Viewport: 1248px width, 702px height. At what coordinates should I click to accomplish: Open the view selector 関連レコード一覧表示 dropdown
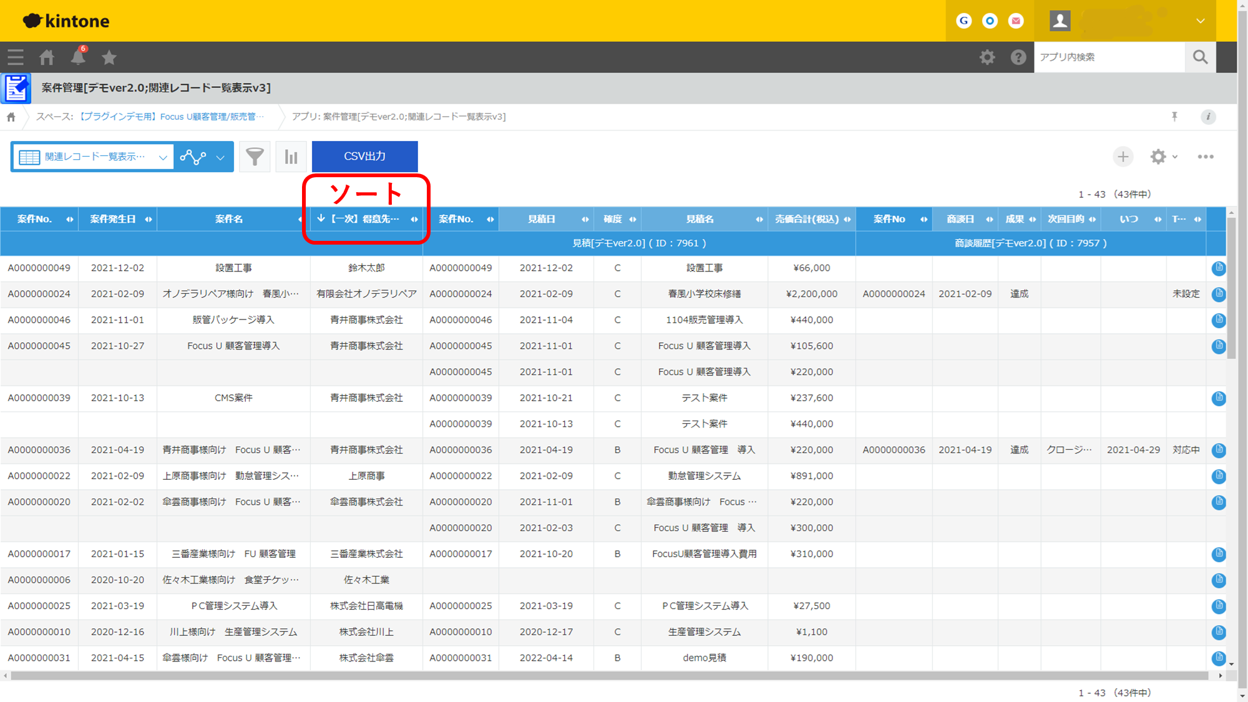point(92,157)
